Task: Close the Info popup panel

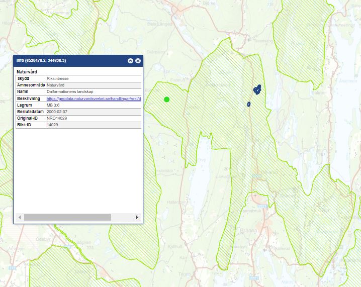Action: [x=138, y=60]
